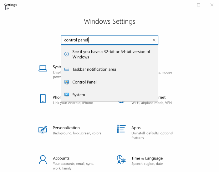Open the Phone category icon
This screenshot has width=219, height=172.
[x=43, y=99]
